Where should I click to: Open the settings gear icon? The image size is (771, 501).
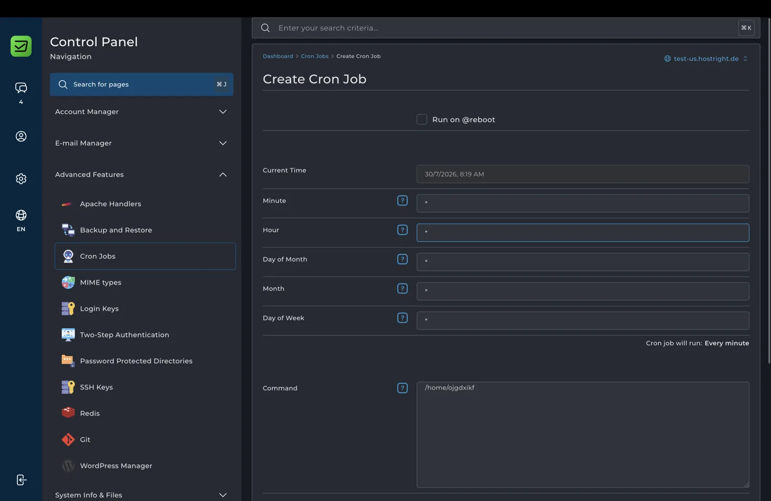(x=21, y=179)
